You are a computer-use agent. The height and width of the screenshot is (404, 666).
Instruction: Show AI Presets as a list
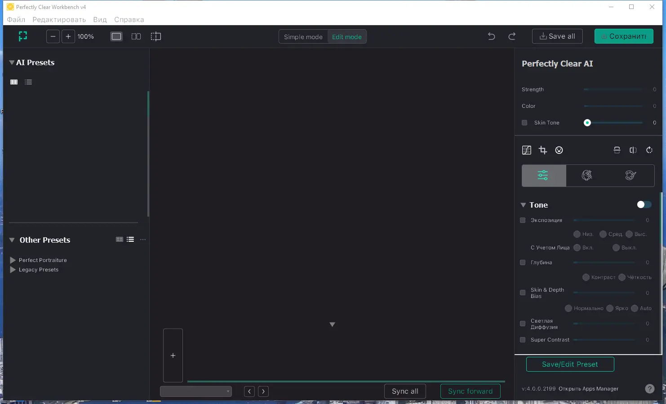pos(28,82)
